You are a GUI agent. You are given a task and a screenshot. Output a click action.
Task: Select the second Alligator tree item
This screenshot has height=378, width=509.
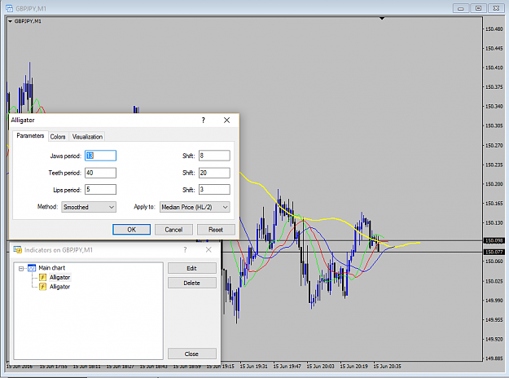(59, 287)
